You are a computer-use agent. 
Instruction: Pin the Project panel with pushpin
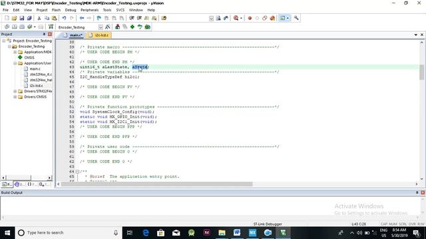[44, 34]
